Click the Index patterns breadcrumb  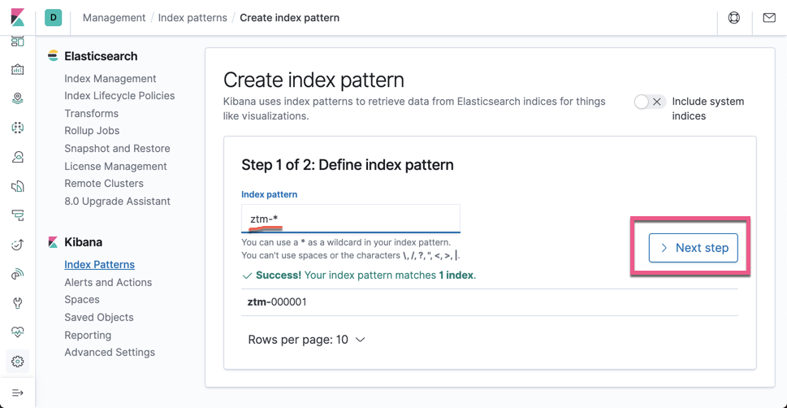[192, 17]
